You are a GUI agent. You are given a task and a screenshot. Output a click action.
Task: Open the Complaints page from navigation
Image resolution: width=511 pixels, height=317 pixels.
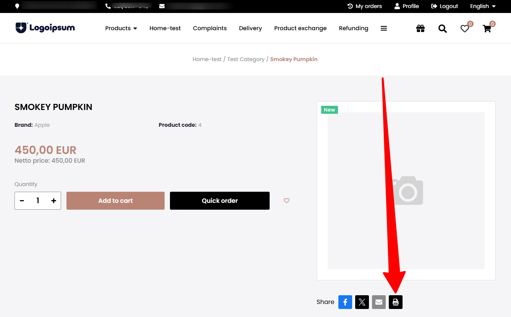(210, 28)
